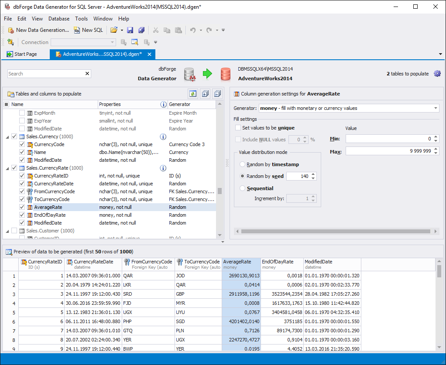Select the ToCurrencyCode column row
The width and height of the screenshot is (446, 365).
[110, 199]
